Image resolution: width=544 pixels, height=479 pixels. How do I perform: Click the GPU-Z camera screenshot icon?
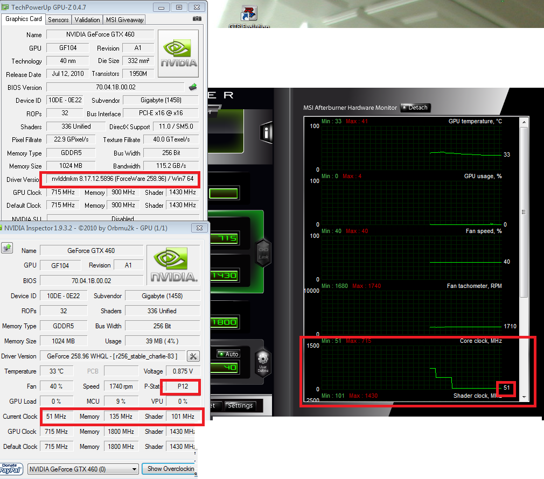pos(197,19)
